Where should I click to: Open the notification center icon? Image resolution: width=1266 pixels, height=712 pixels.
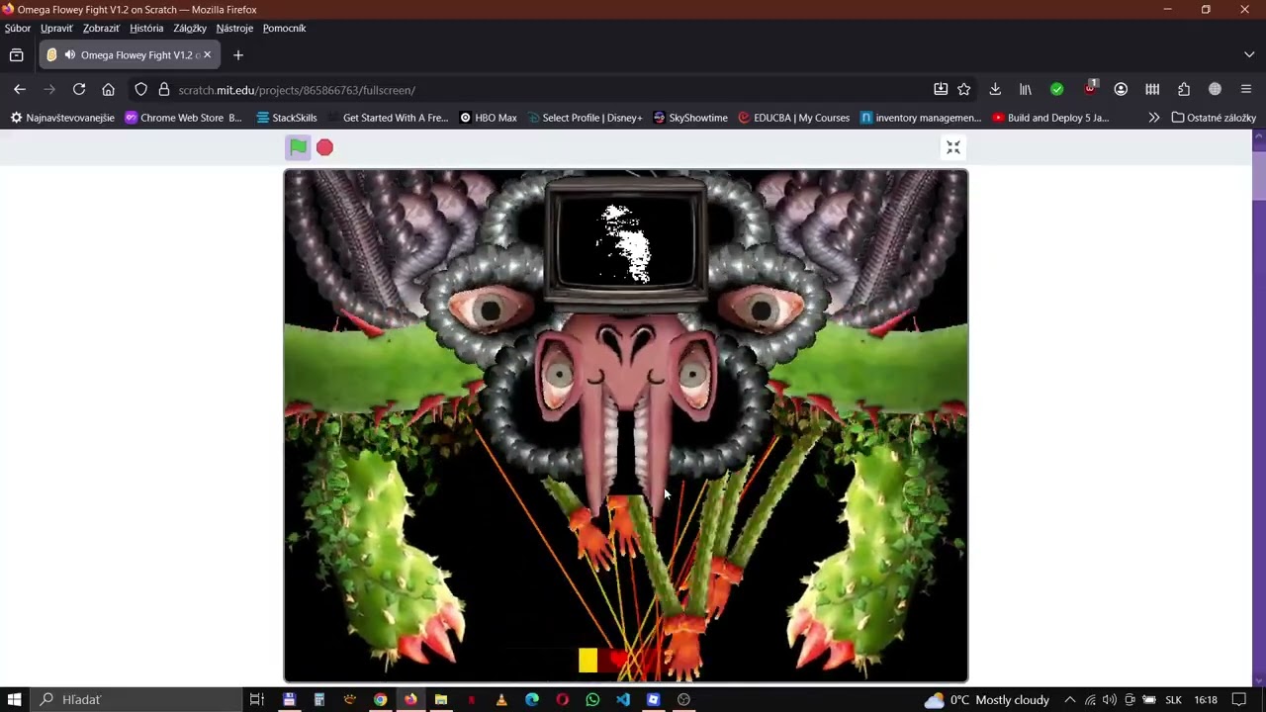(x=1239, y=699)
